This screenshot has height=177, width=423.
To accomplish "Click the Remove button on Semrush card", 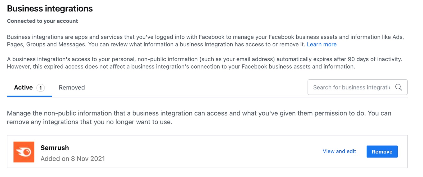I will point(382,151).
